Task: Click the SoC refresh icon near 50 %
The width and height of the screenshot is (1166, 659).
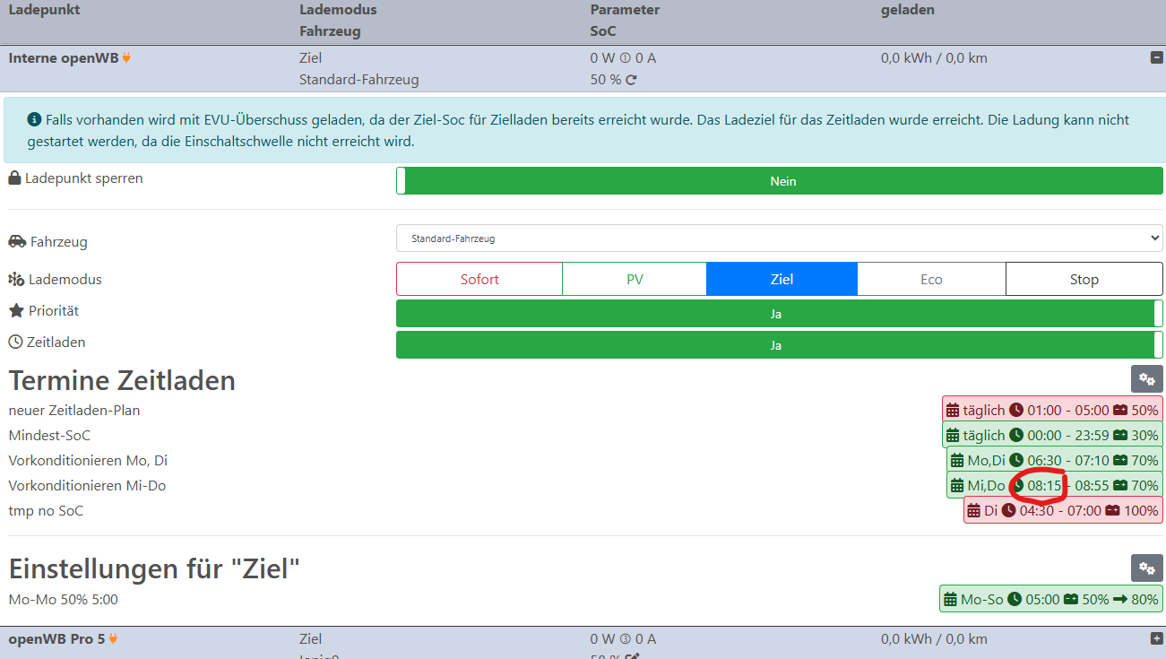Action: pos(629,79)
